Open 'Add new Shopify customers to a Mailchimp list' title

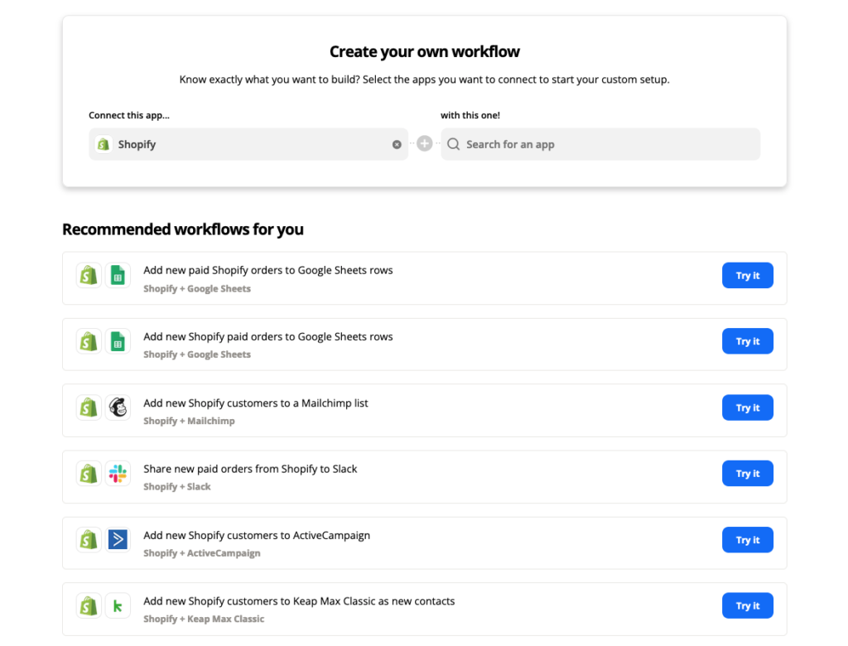point(256,403)
